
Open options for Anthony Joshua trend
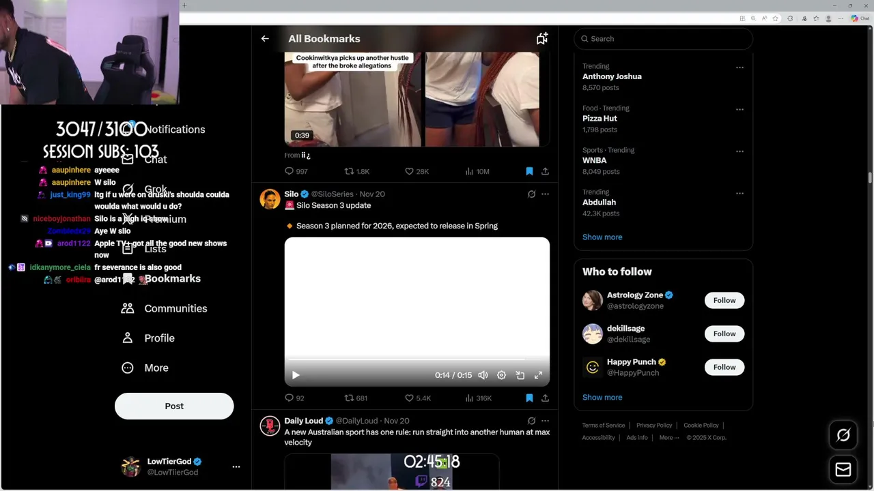tap(739, 68)
